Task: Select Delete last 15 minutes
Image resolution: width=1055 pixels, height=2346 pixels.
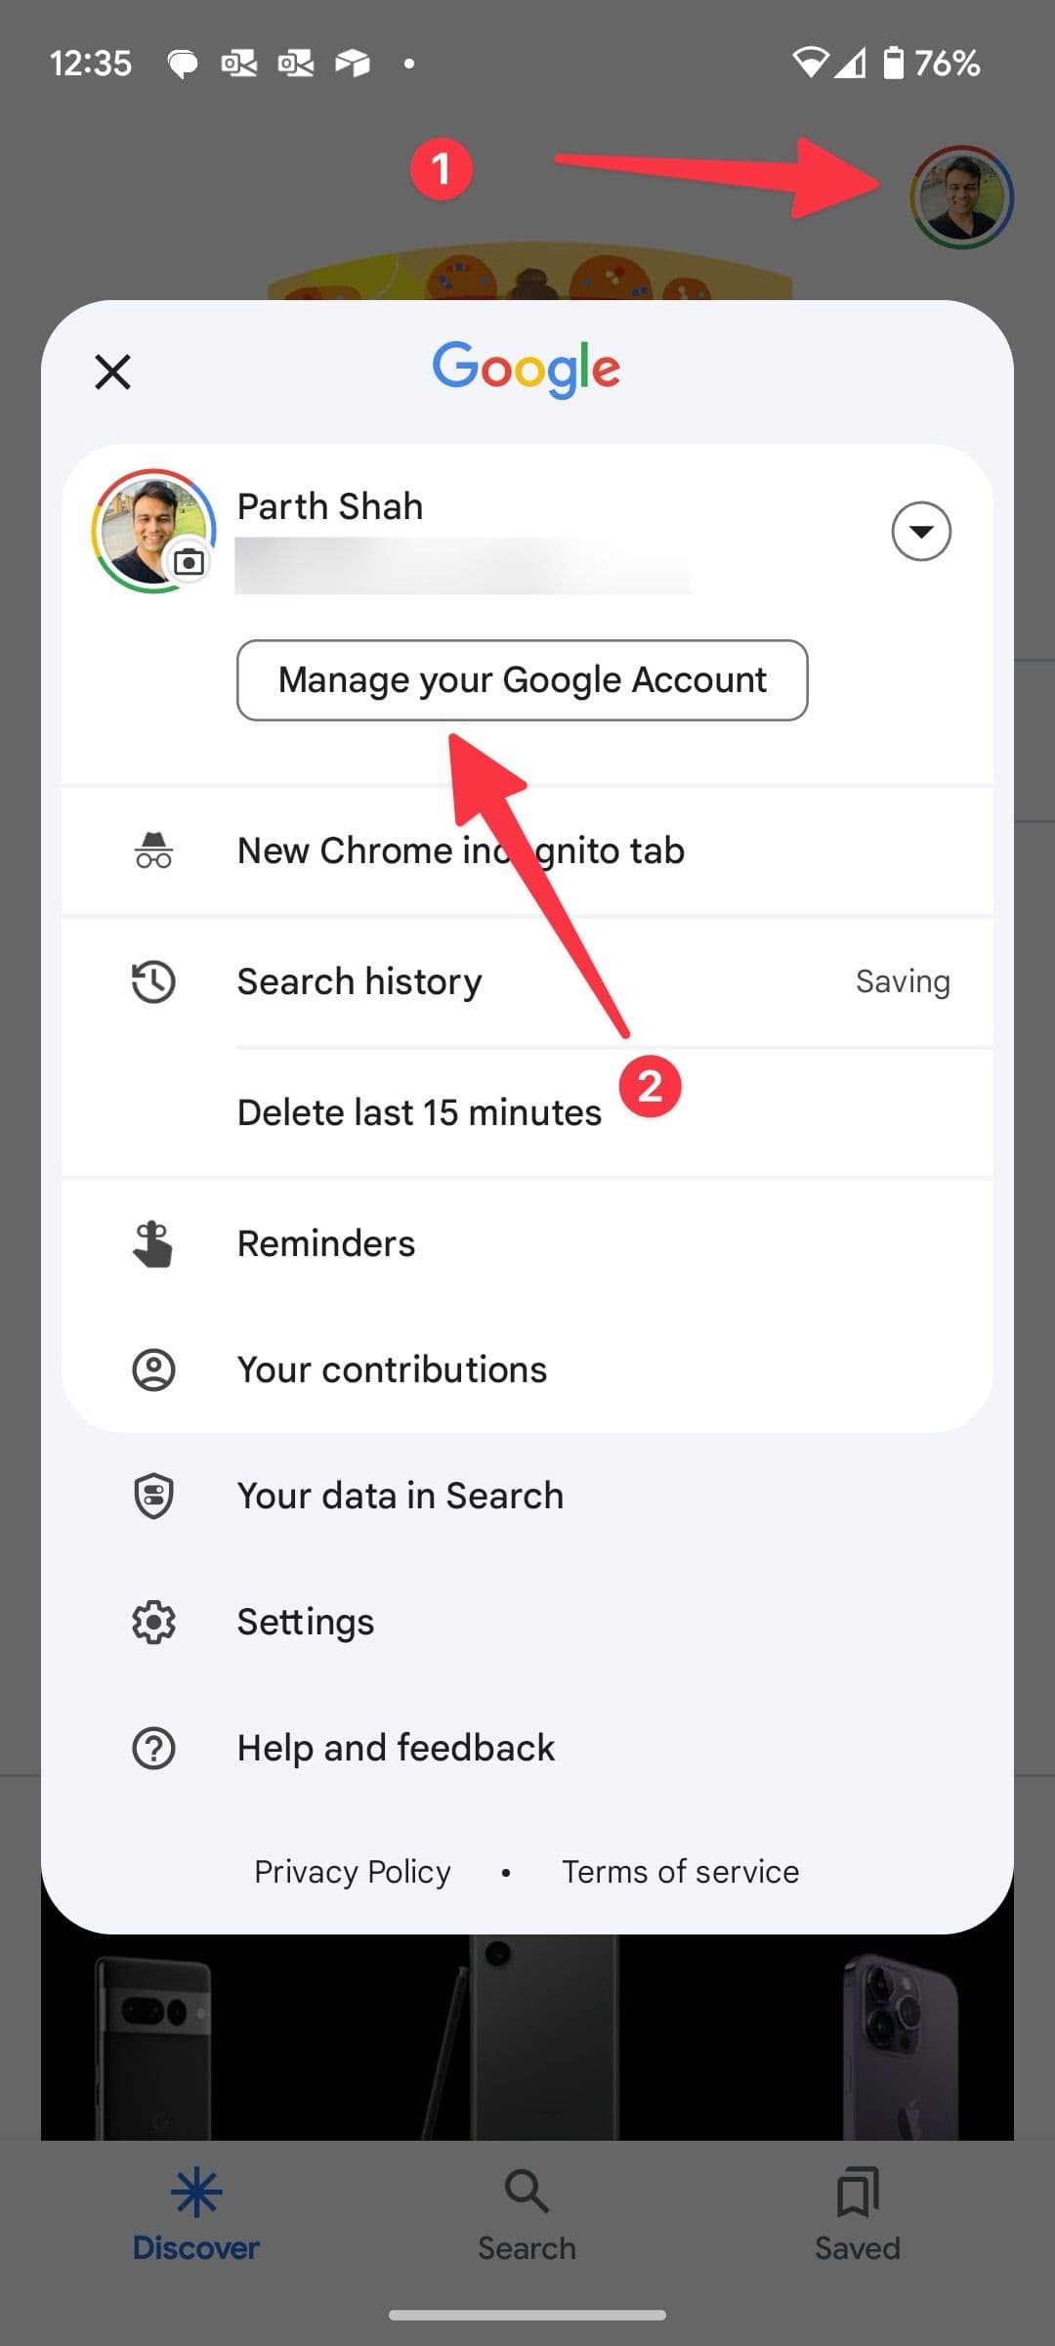Action: click(418, 1111)
